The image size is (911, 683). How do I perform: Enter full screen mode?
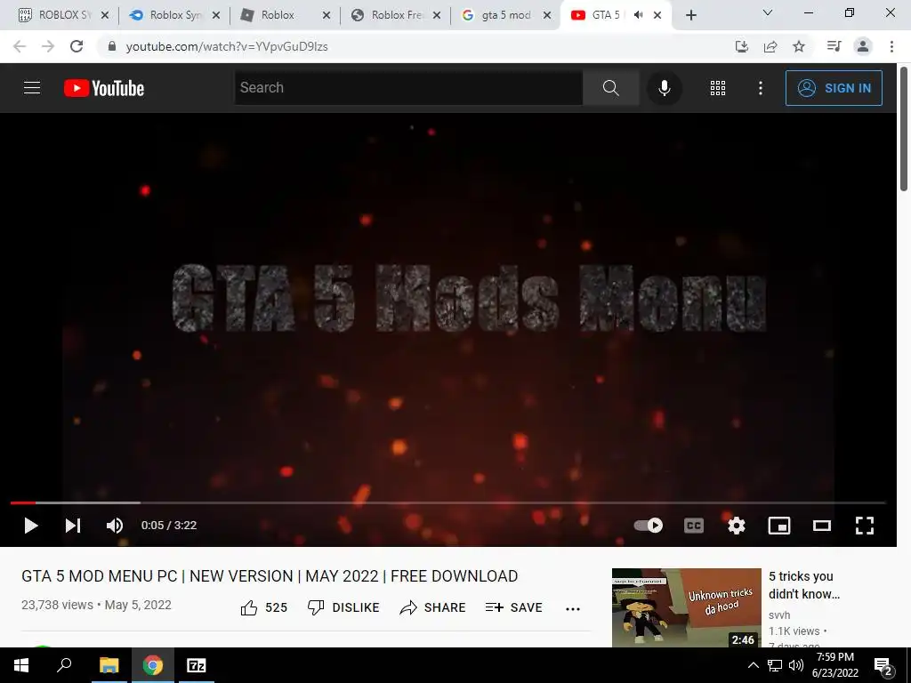865,526
